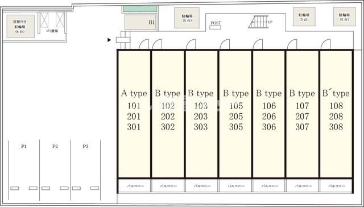This screenshot has width=364, height=207.
Task: Click the ゴミ置場 label
Action: click(x=52, y=31)
